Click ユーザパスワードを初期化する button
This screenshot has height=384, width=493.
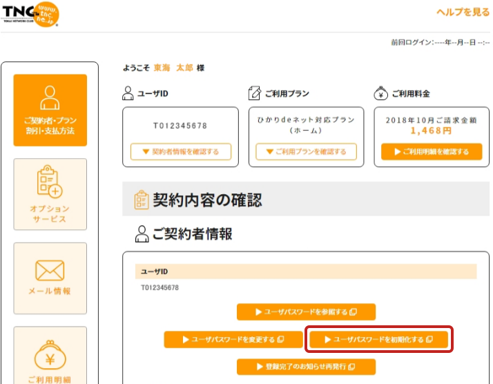(379, 340)
